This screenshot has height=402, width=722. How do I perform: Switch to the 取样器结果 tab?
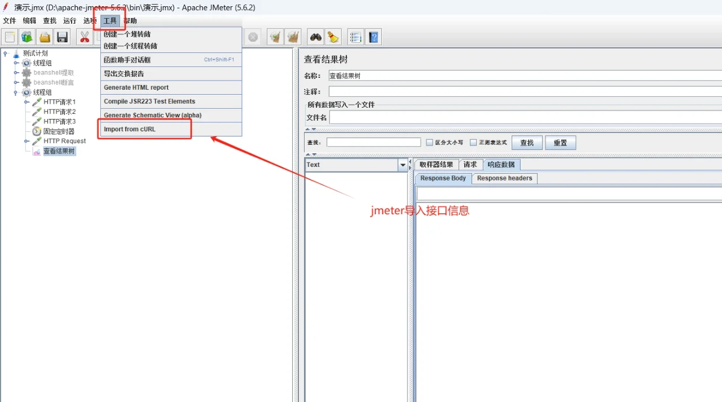point(436,165)
